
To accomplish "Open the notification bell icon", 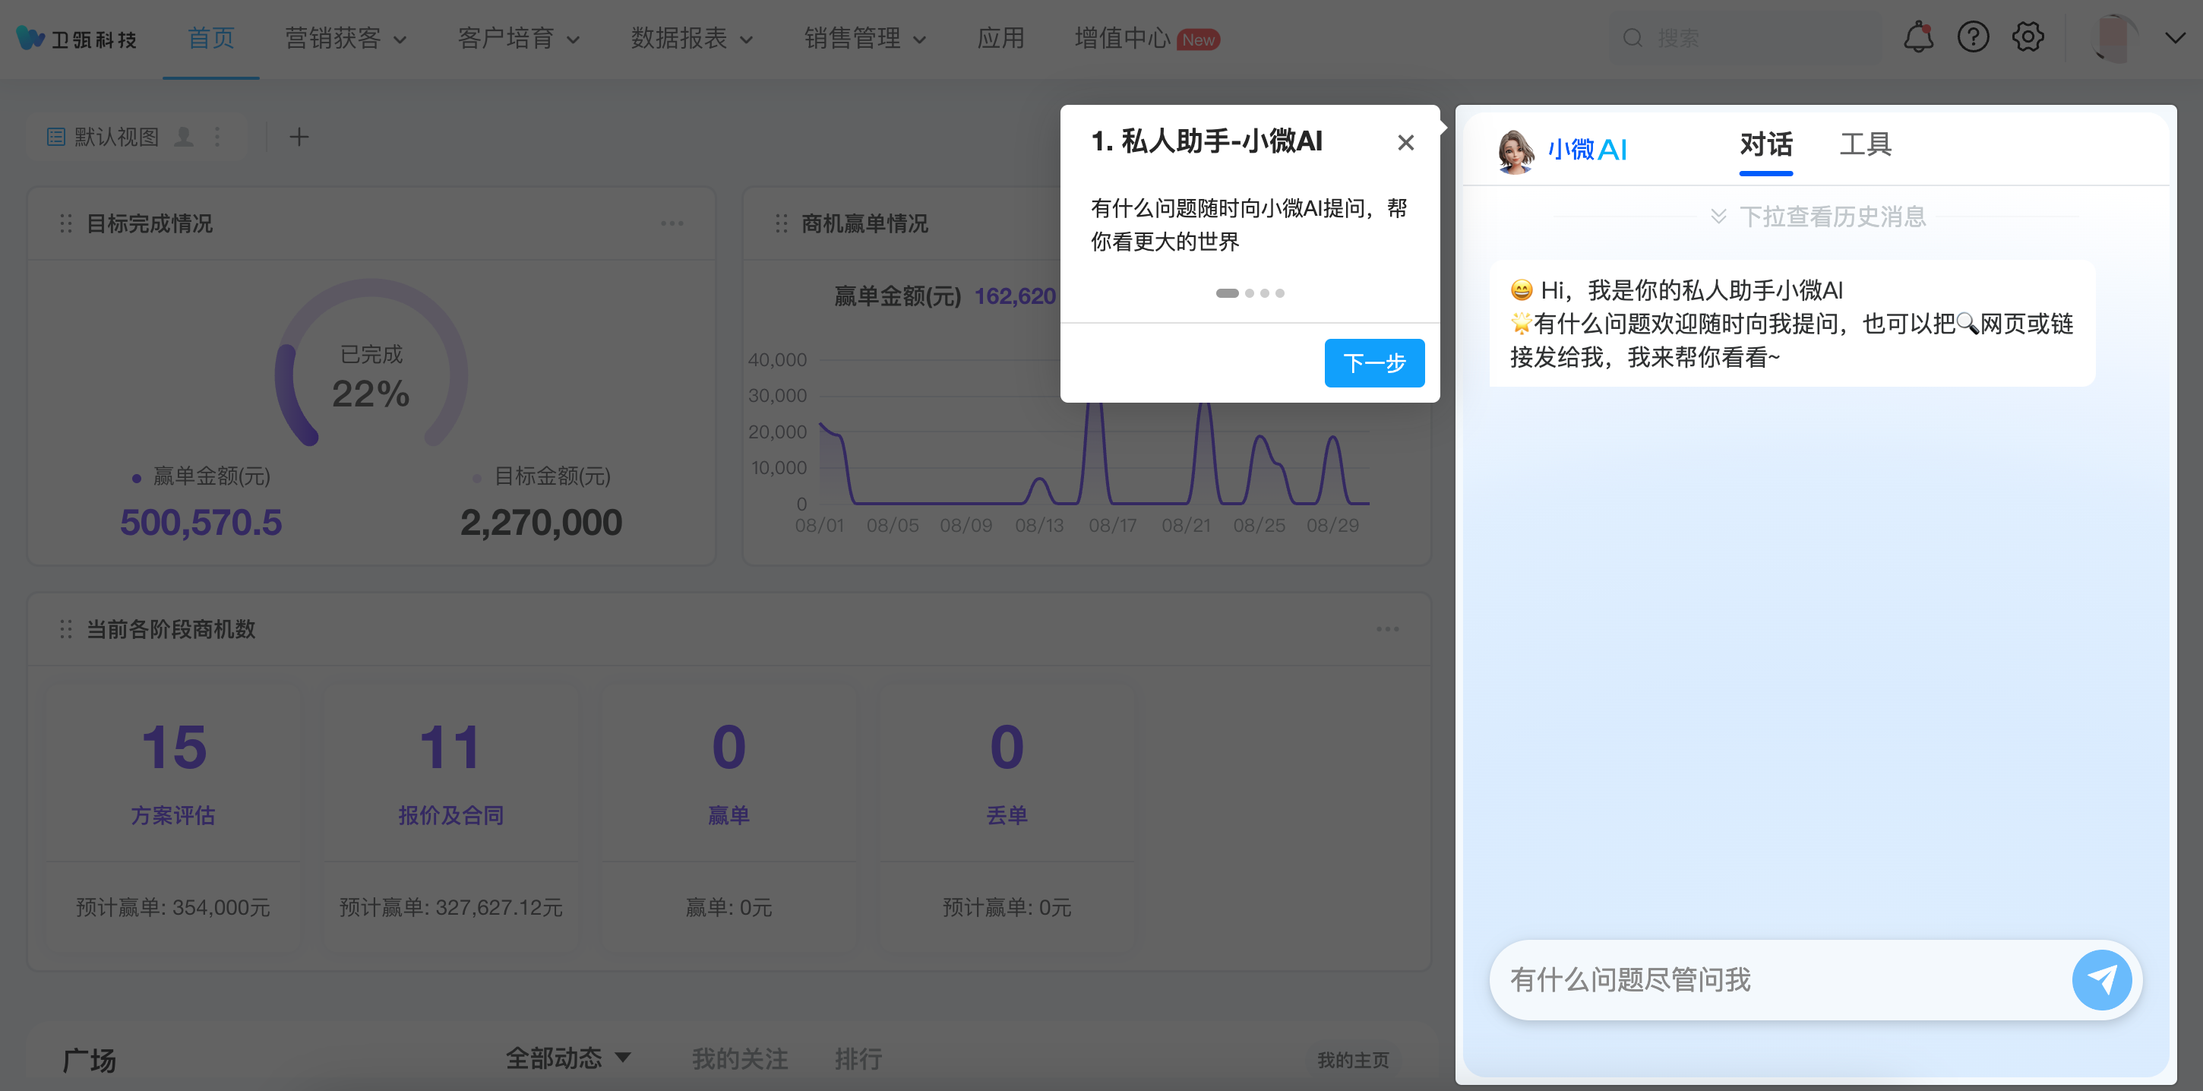I will click(1918, 36).
